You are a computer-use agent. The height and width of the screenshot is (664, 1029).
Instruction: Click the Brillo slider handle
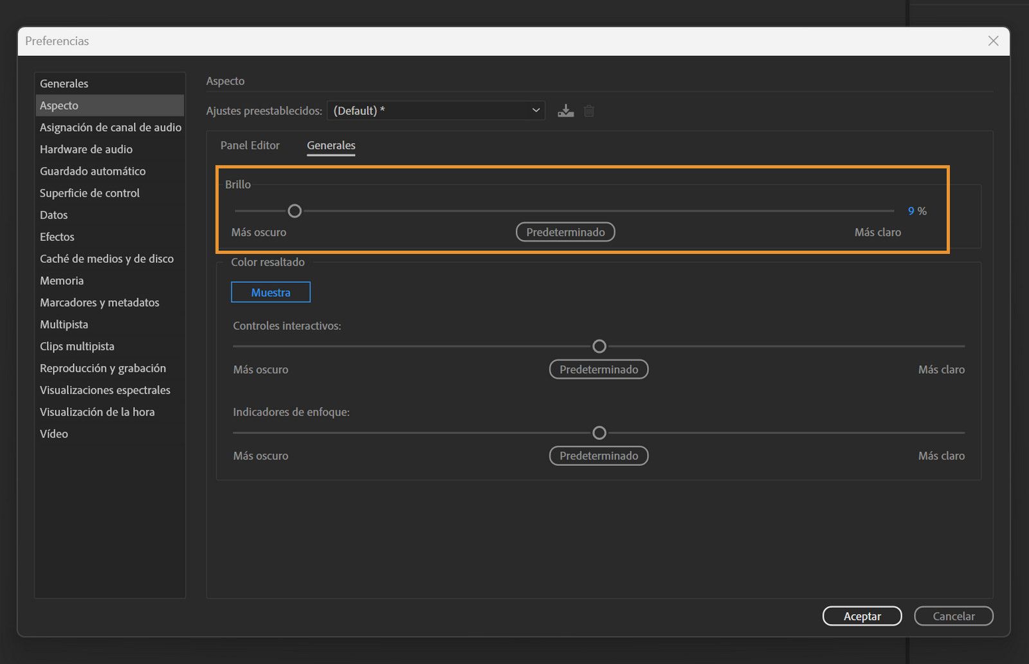point(295,211)
